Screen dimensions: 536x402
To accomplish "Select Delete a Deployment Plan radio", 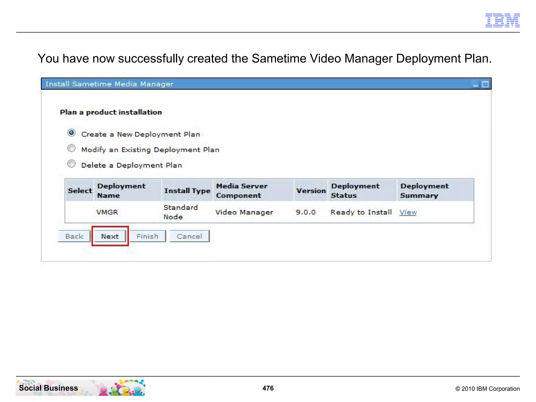I will click(x=71, y=164).
